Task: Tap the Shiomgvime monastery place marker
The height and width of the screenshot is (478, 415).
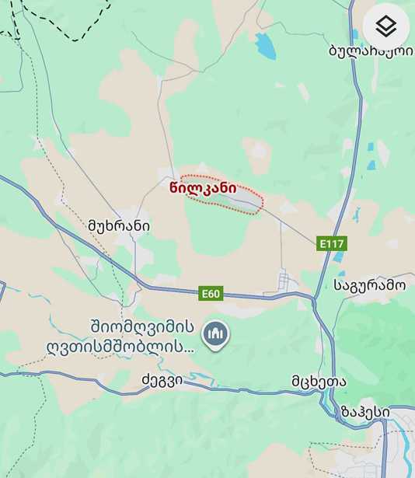Action: click(215, 336)
